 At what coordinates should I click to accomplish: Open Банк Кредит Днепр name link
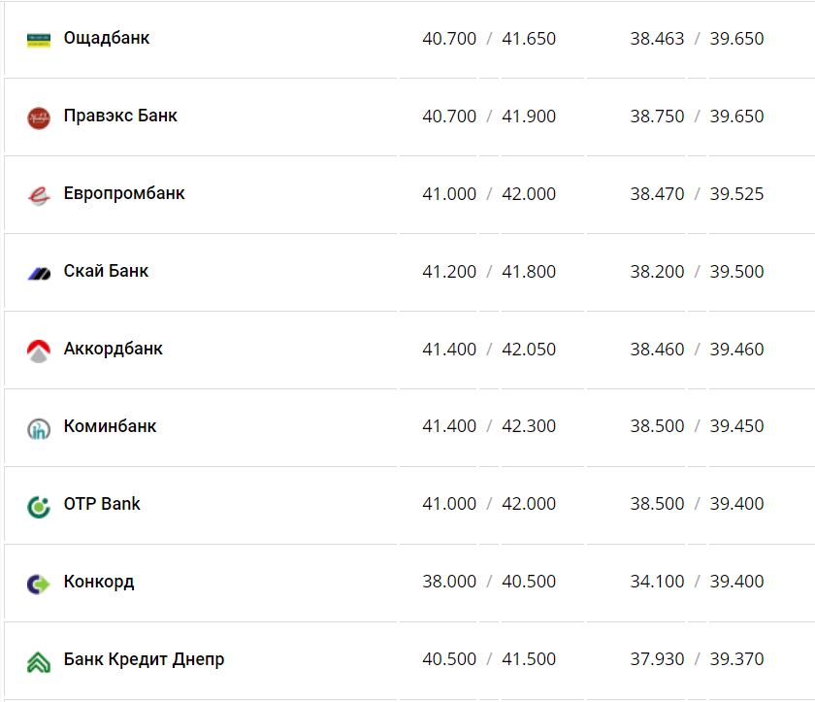click(x=144, y=659)
